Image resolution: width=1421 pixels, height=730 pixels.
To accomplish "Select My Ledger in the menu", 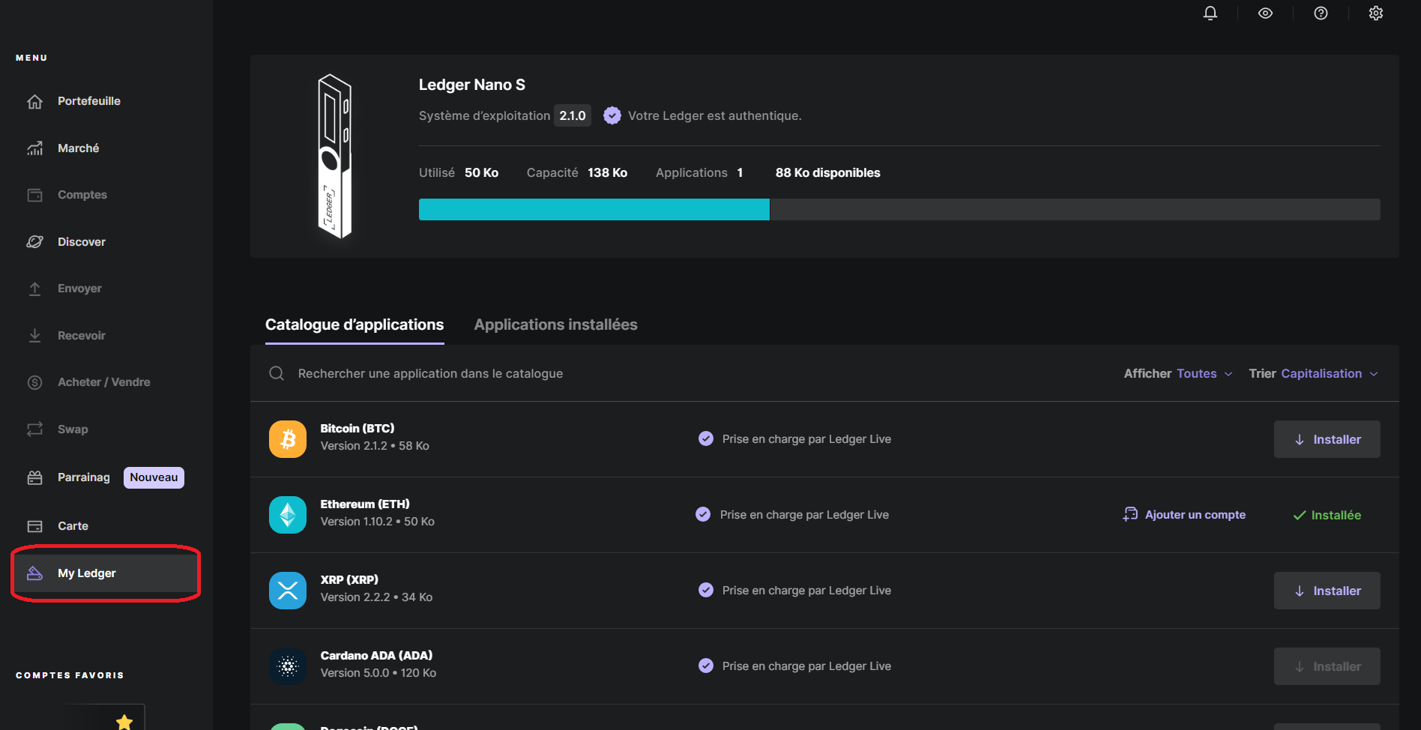I will tap(105, 573).
